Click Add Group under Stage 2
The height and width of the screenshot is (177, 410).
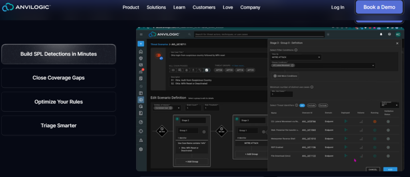192,161
